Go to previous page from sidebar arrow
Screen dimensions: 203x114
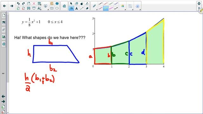tap(3, 96)
